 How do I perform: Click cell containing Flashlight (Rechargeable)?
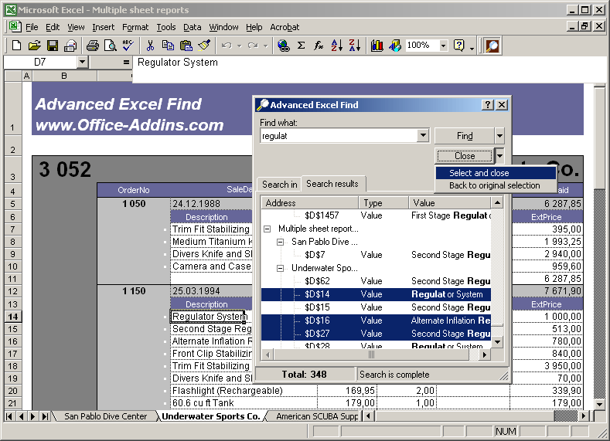(244, 391)
